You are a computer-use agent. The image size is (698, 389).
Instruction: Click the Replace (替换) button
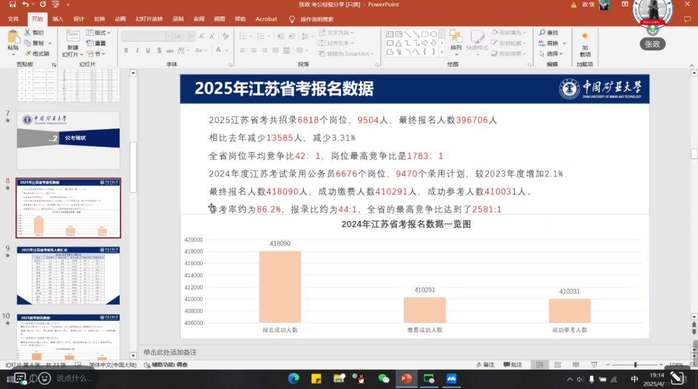coord(553,43)
